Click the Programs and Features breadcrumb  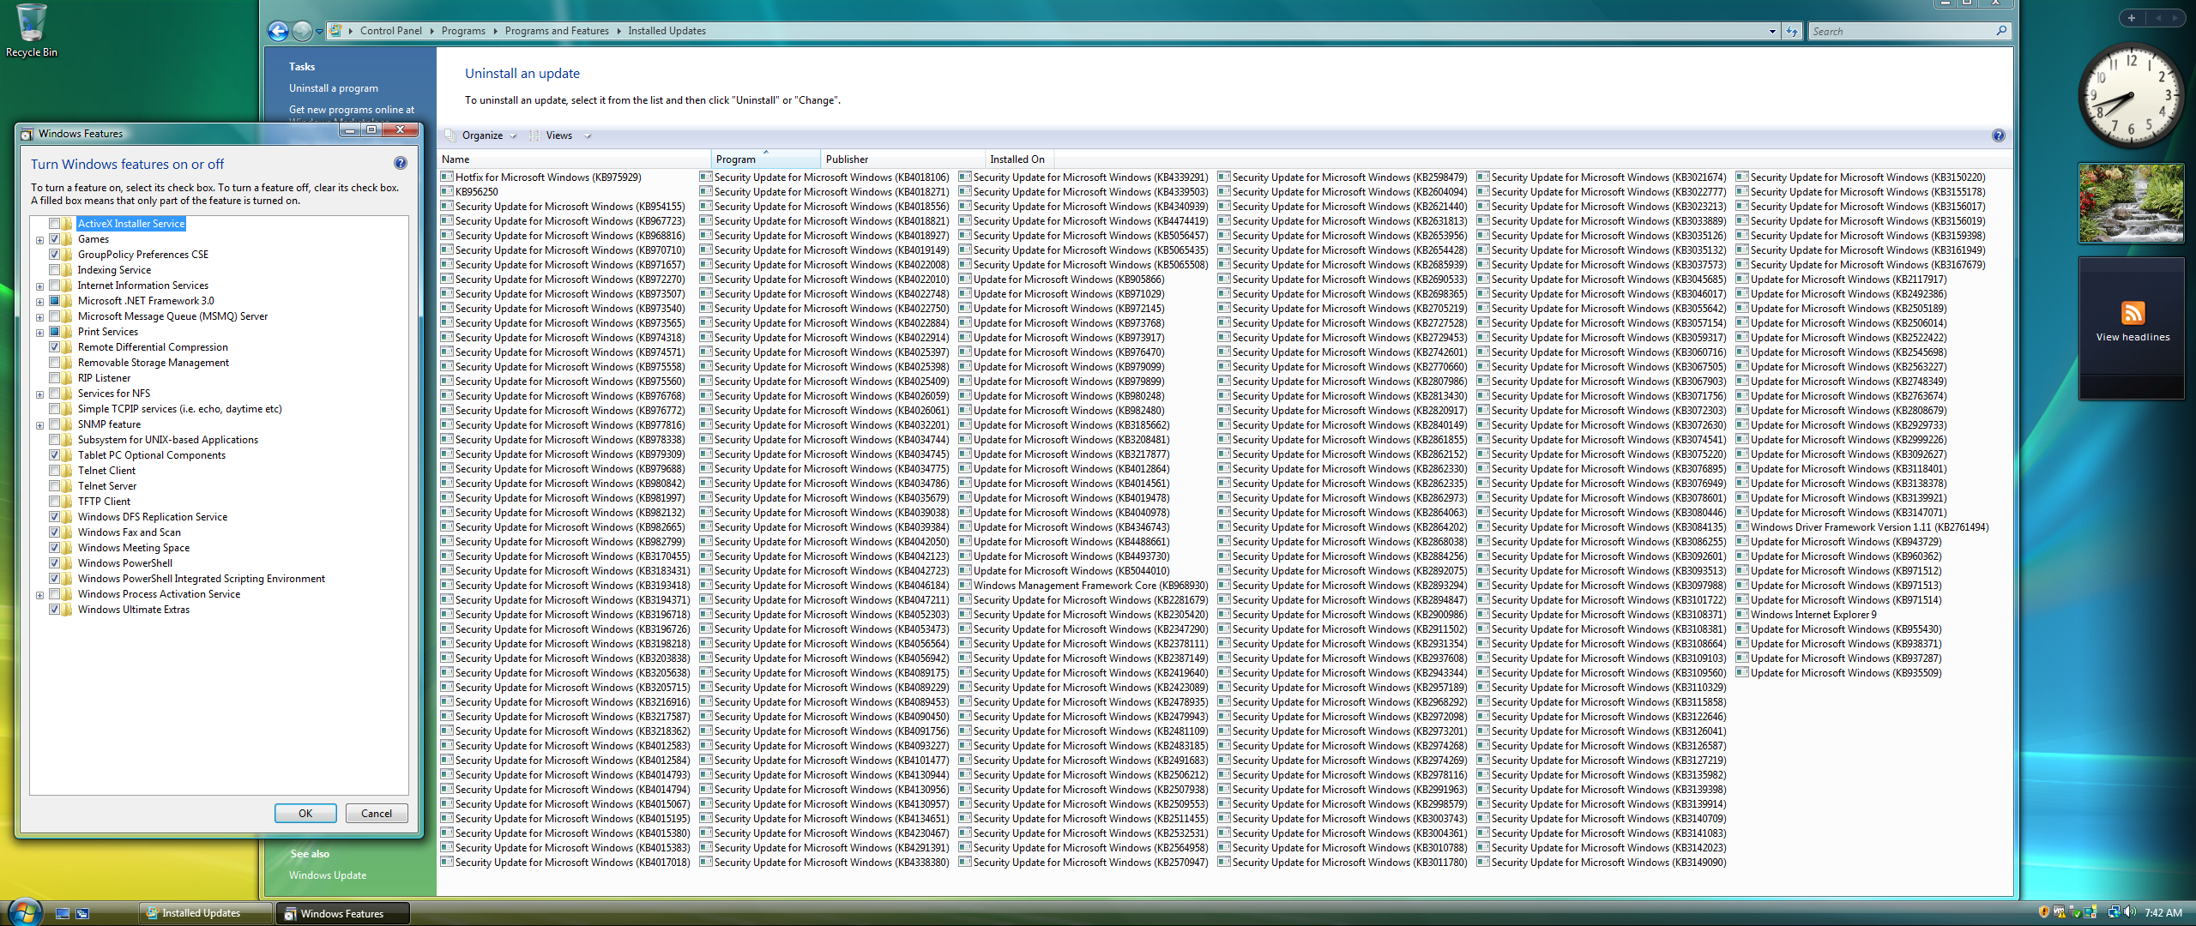557,31
